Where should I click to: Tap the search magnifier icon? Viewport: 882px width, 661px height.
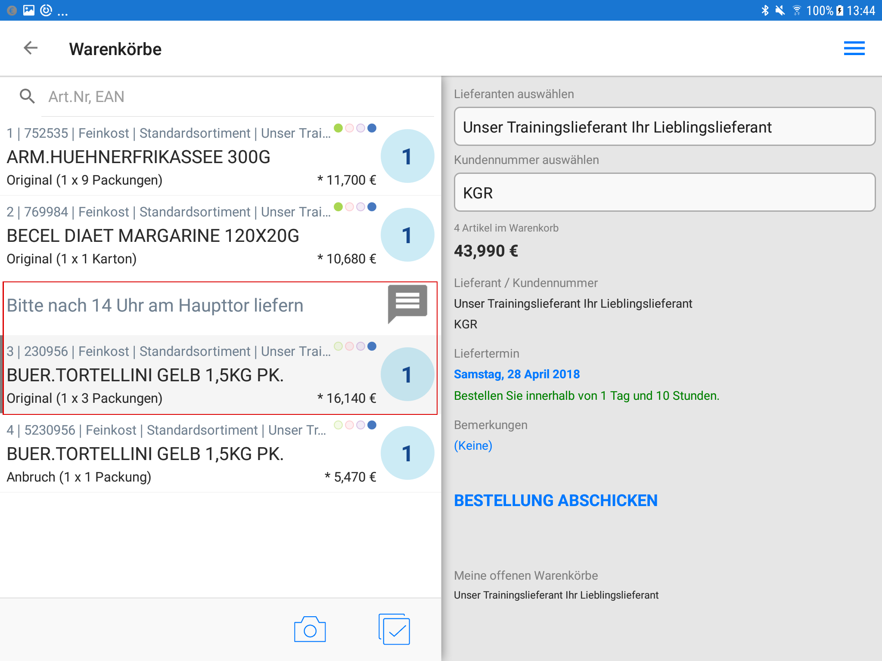(27, 96)
